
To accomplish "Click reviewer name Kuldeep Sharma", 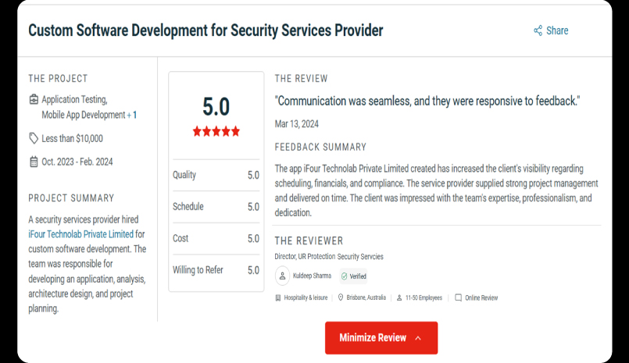I will [313, 276].
